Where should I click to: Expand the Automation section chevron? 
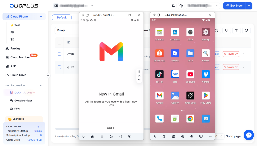tap(41, 85)
